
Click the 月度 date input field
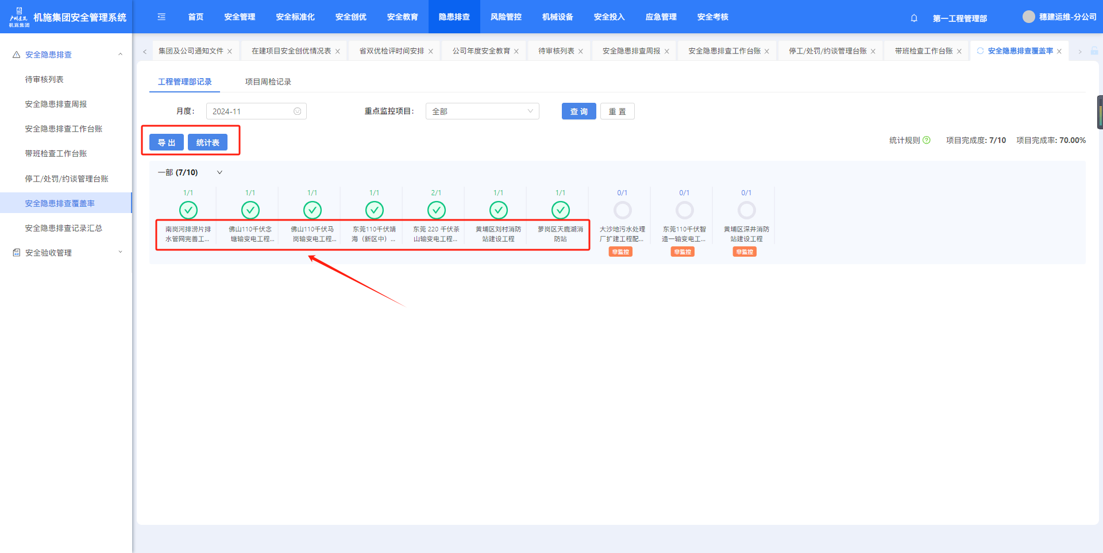pos(250,111)
